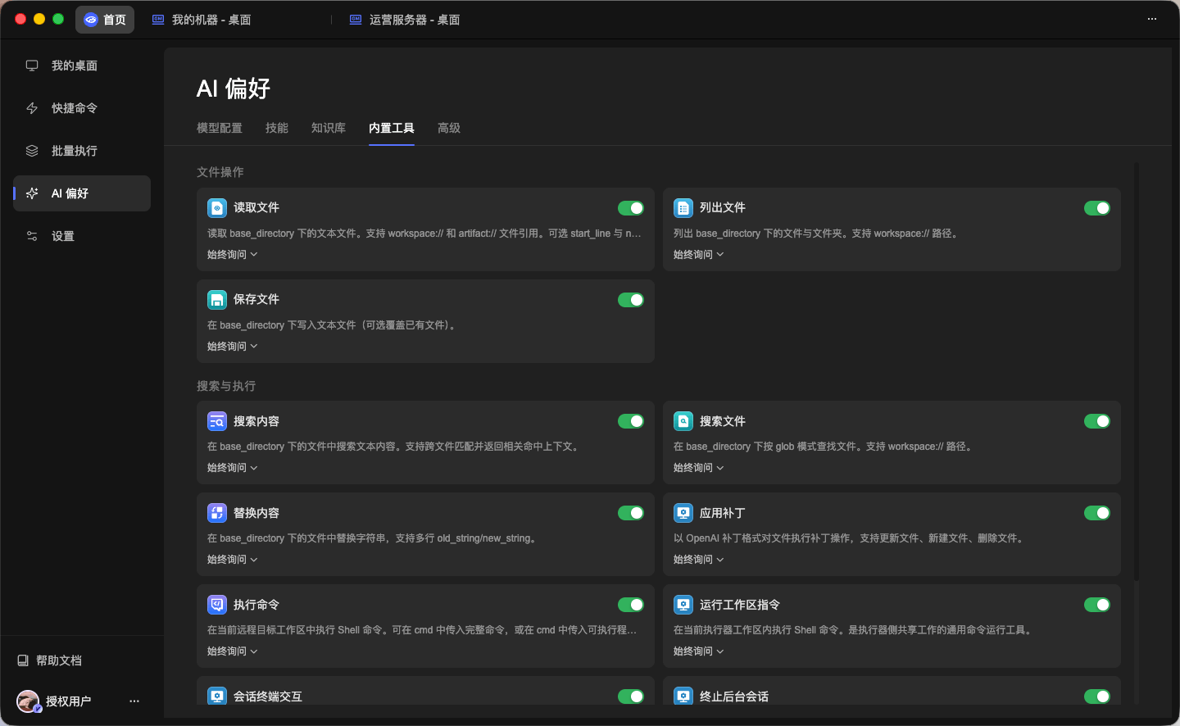Click the 搜索内容 tool icon
The width and height of the screenshot is (1180, 726).
click(217, 421)
